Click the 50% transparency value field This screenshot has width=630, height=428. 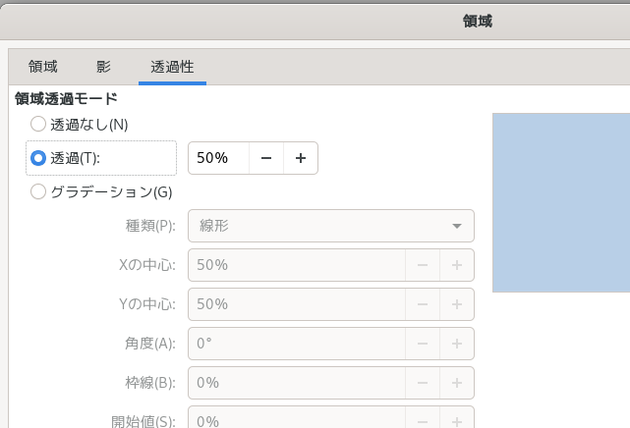tap(218, 158)
